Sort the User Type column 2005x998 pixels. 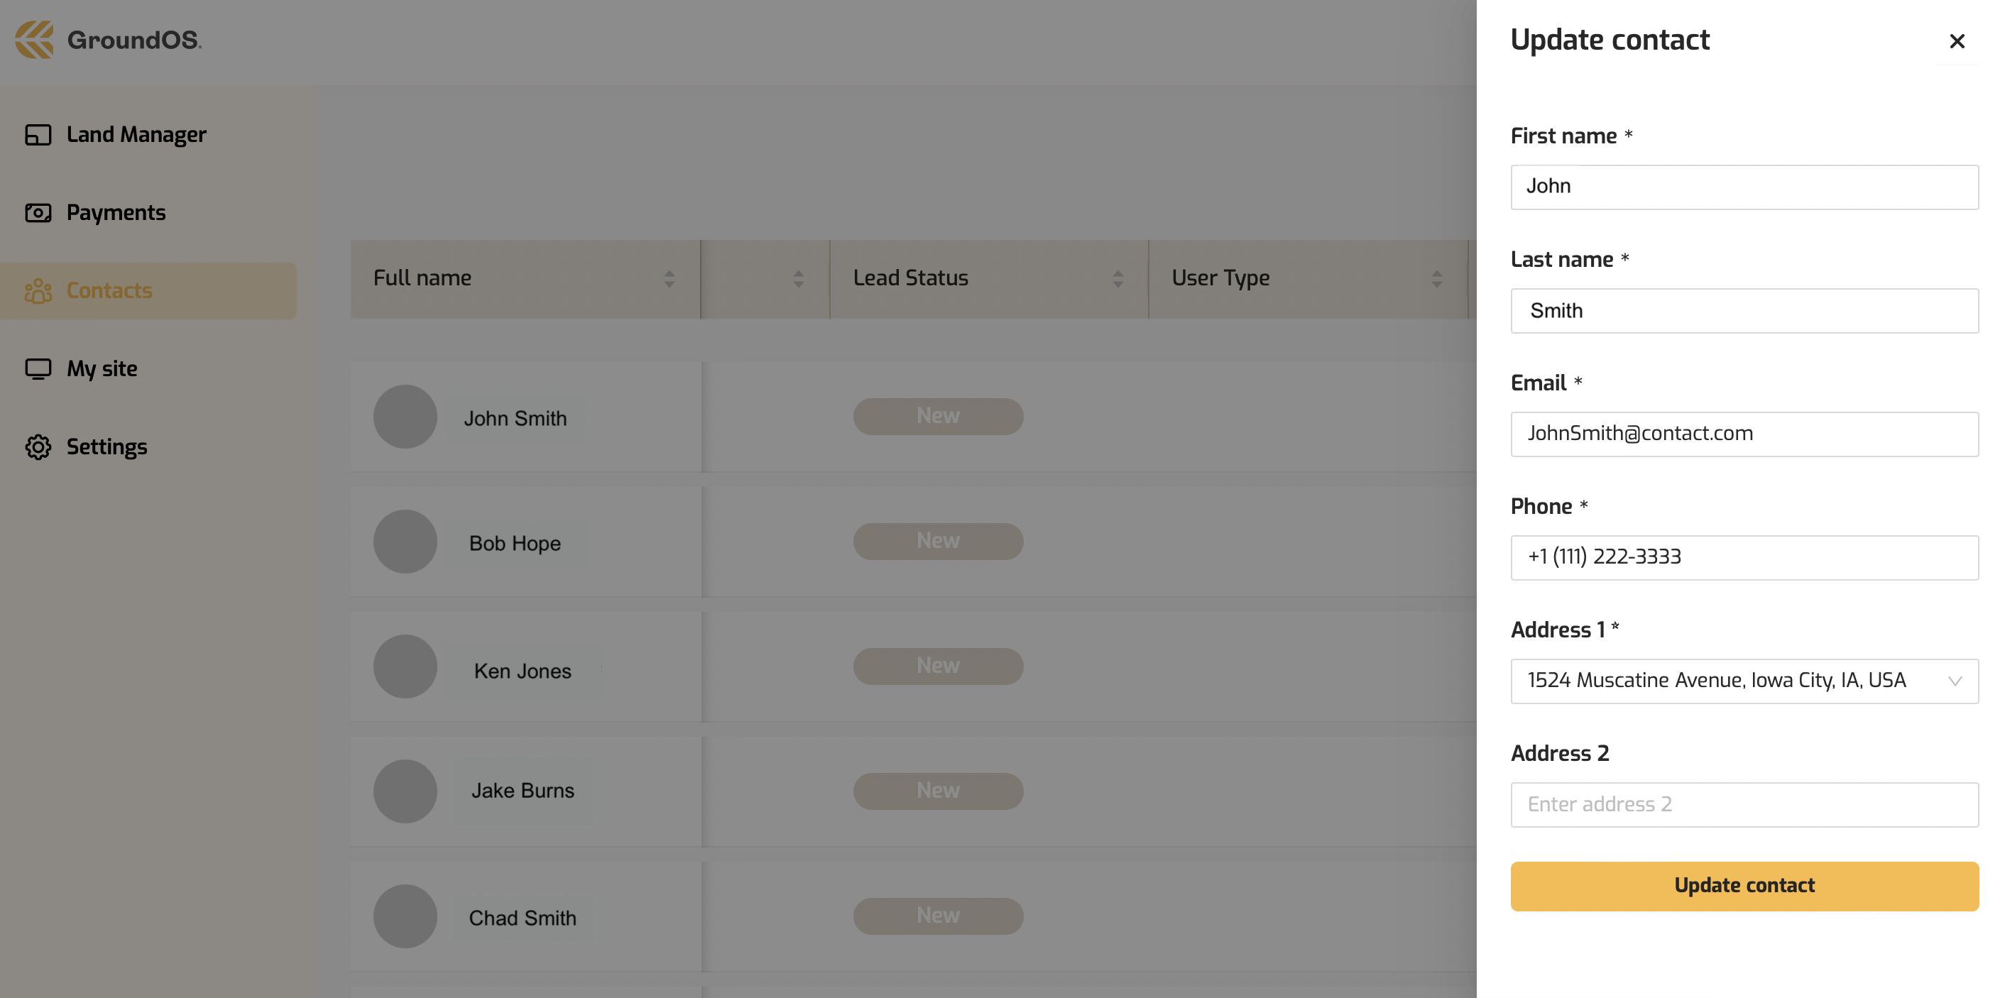click(x=1436, y=279)
